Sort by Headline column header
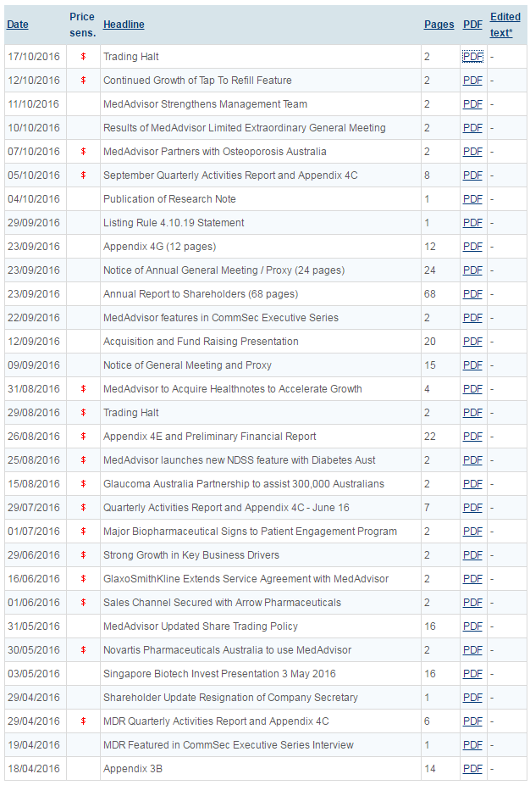The image size is (530, 785). tap(124, 25)
